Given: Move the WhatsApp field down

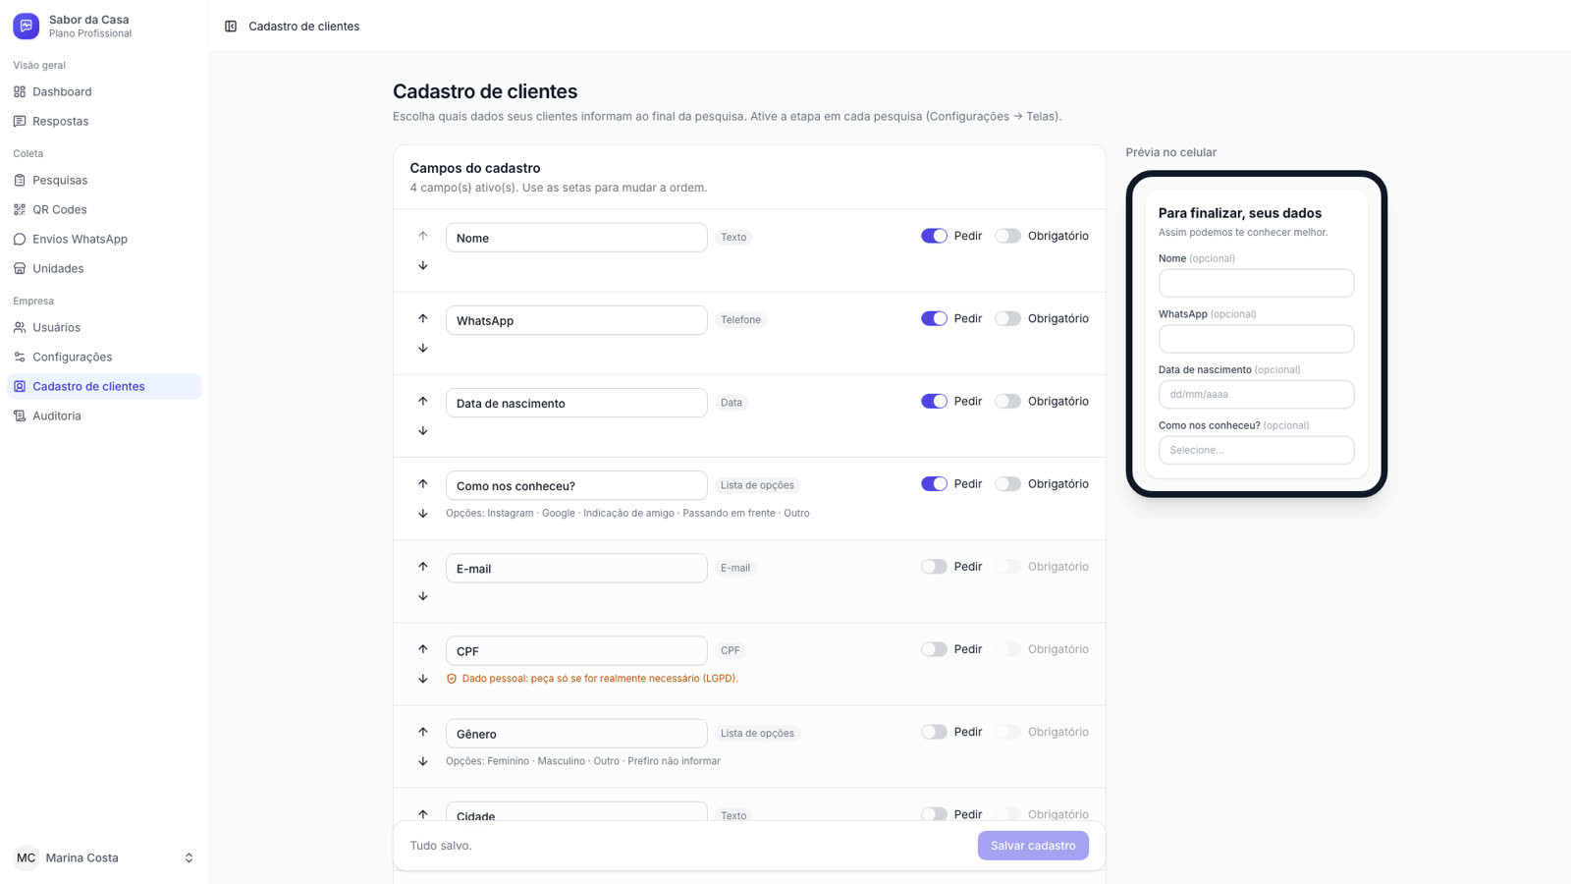Looking at the screenshot, I should [423, 348].
